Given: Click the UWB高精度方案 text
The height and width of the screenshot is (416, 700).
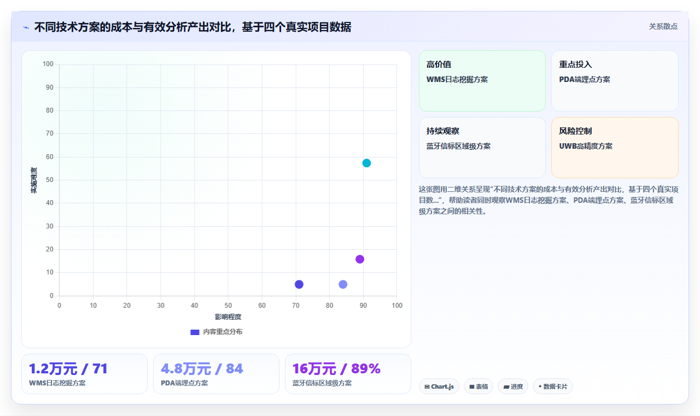Looking at the screenshot, I should point(586,146).
